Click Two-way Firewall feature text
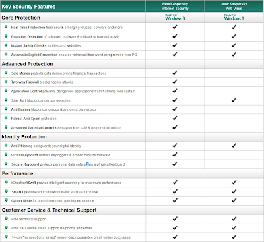Image resolution: width=264 pixels, height=242 pixels. tap(42, 82)
